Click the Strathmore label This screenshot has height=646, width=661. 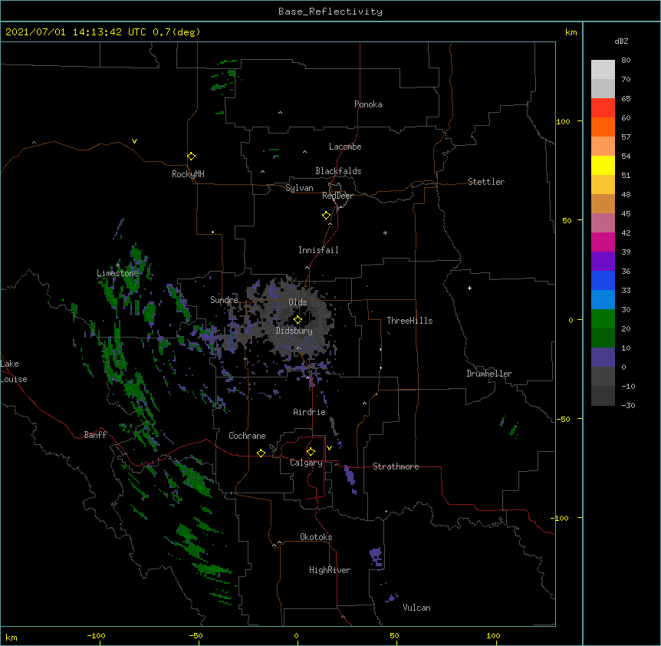[396, 466]
